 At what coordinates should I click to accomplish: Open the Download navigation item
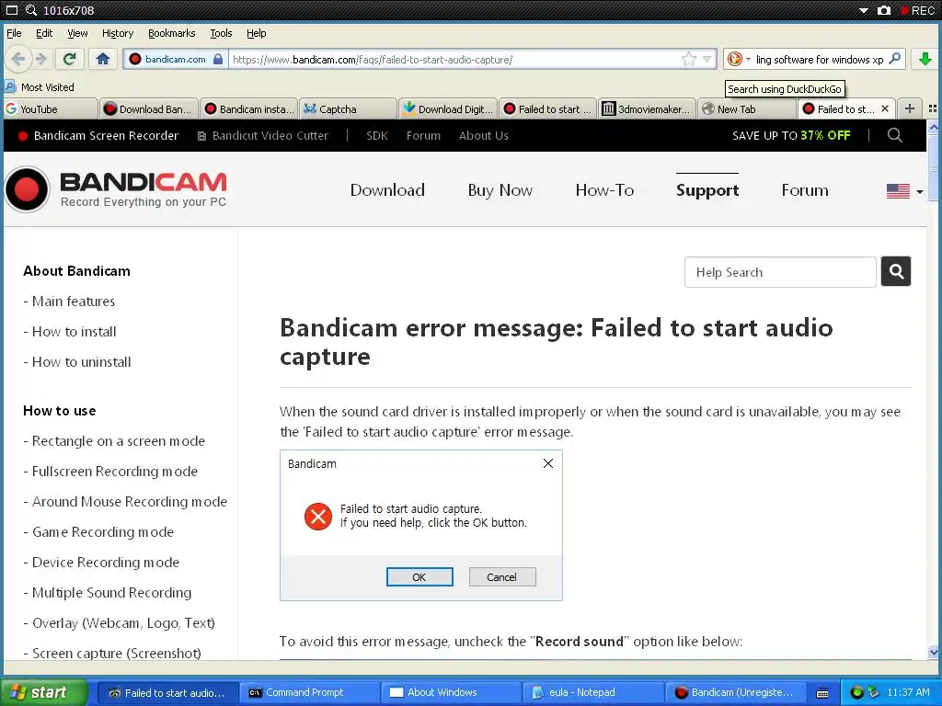pyautogui.click(x=387, y=190)
